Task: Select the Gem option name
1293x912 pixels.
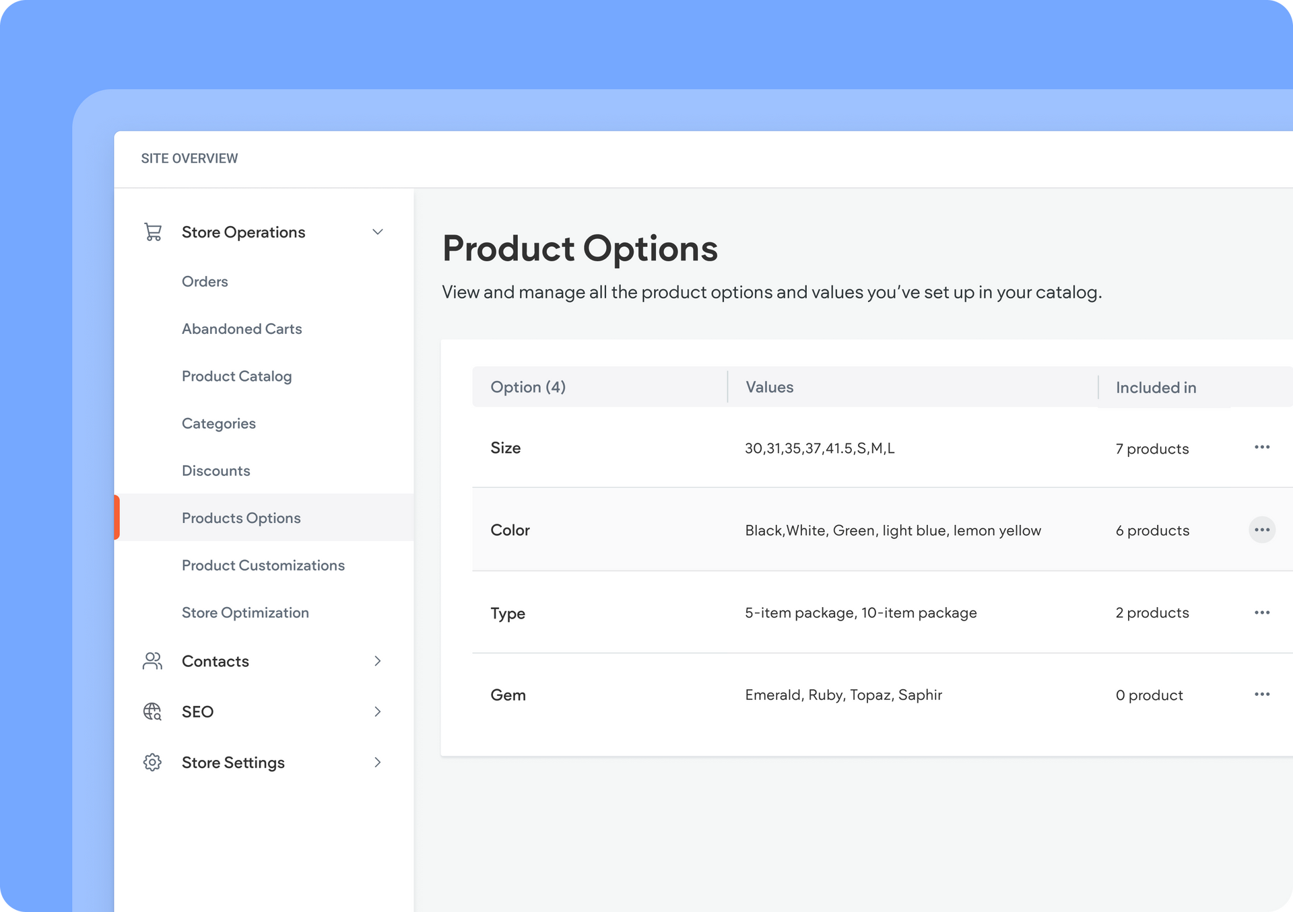Action: [x=508, y=695]
